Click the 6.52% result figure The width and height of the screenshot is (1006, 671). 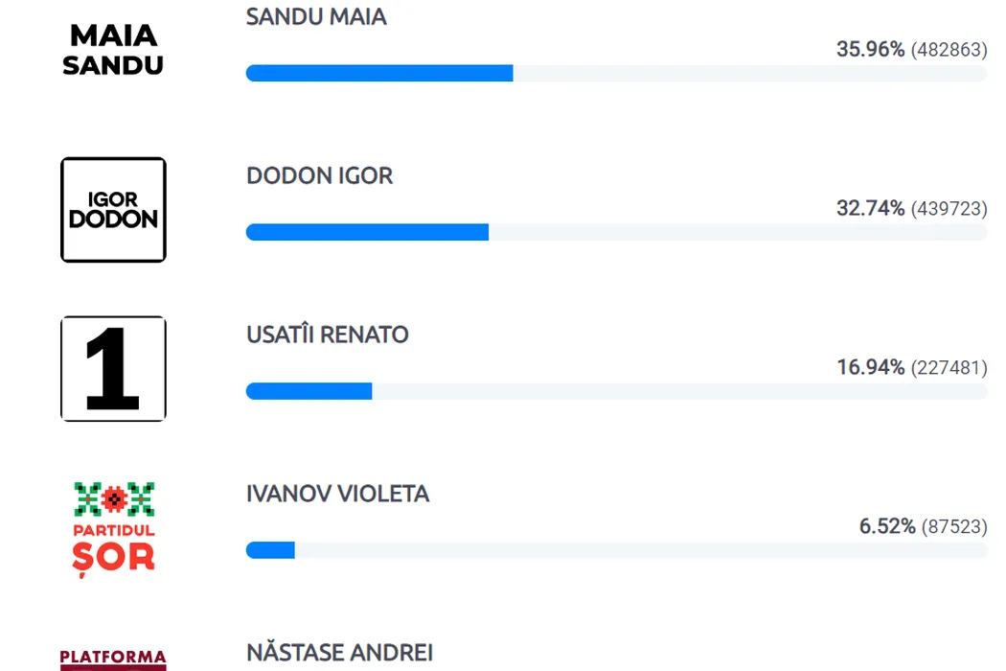tap(887, 526)
